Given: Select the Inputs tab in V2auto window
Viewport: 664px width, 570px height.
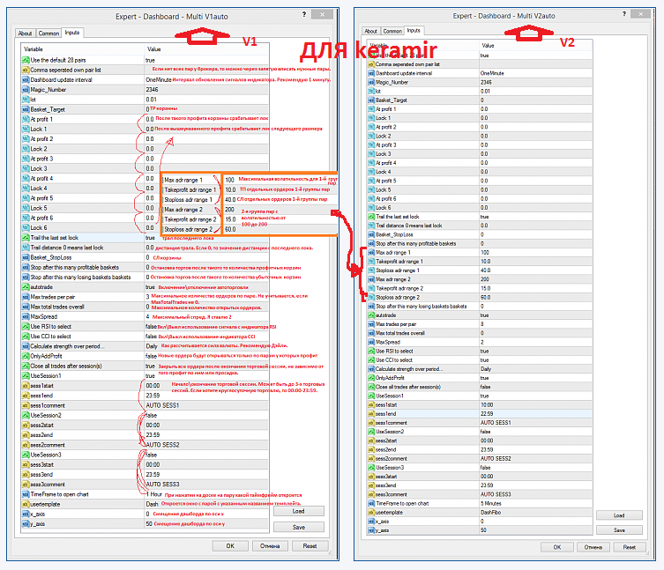Looking at the screenshot, I should pyautogui.click(x=414, y=31).
